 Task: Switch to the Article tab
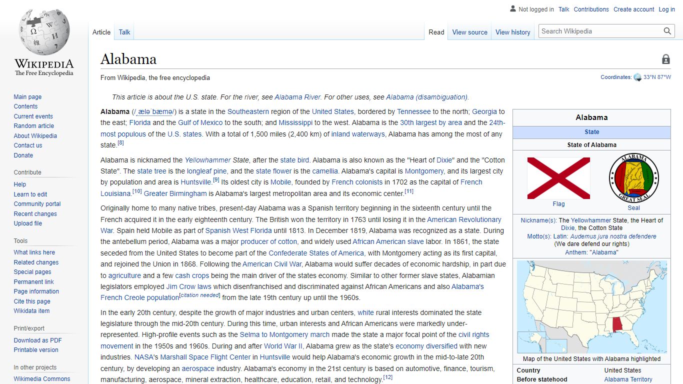(x=101, y=32)
